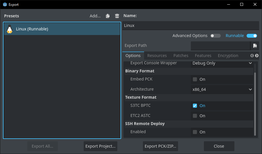Click the Architecture property label

pyautogui.click(x=142, y=89)
